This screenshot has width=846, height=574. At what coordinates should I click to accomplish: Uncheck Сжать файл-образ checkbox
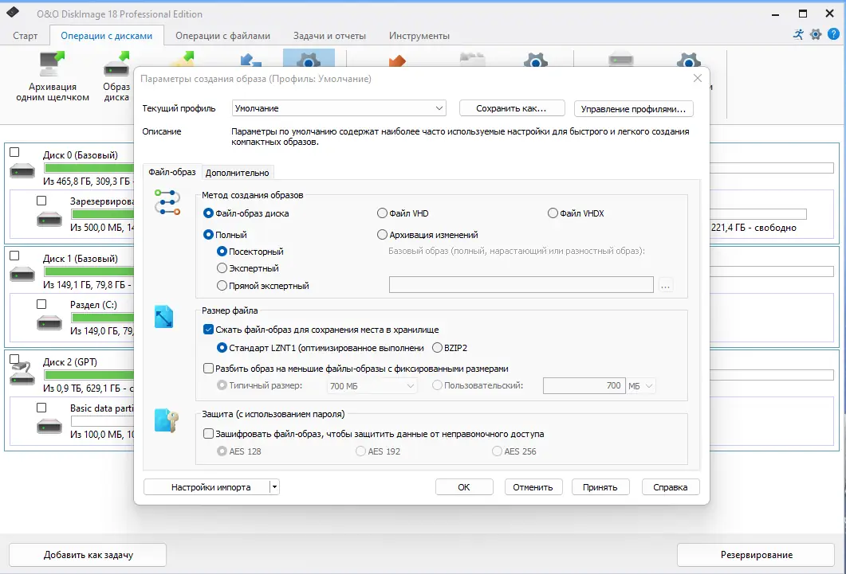208,329
